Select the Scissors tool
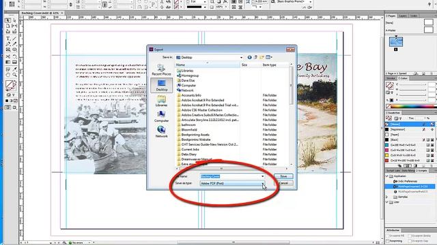 [8, 56]
